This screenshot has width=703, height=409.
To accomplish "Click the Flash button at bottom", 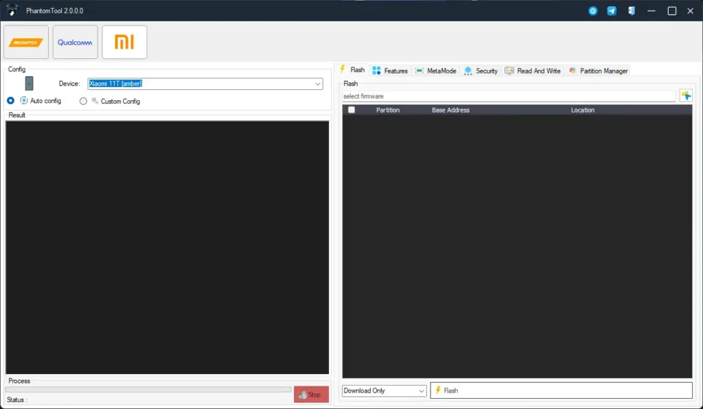I will click(x=561, y=390).
